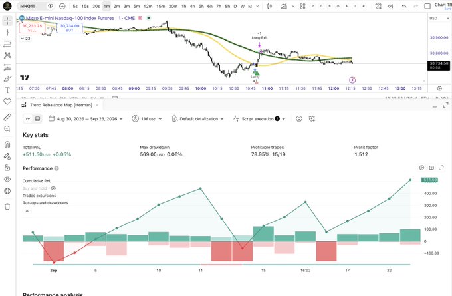Click the 30,733.75 SELL button
This screenshot has width=452, height=296.
click(x=33, y=28)
